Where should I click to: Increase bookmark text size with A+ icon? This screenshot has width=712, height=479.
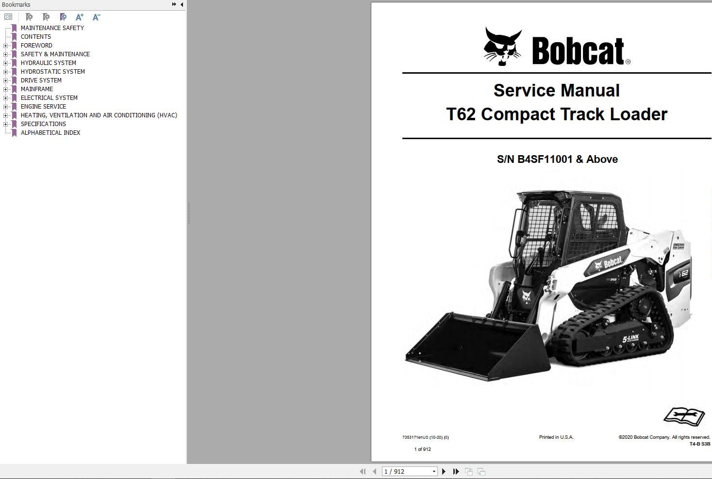(x=79, y=16)
